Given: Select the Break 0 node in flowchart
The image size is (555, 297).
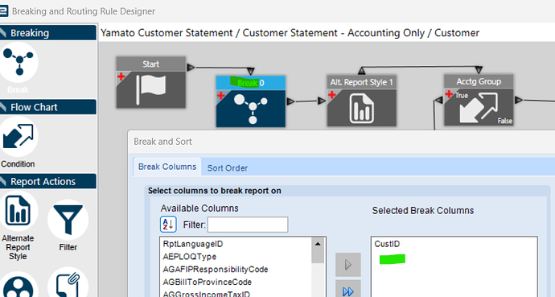Looking at the screenshot, I should pyautogui.click(x=251, y=101).
